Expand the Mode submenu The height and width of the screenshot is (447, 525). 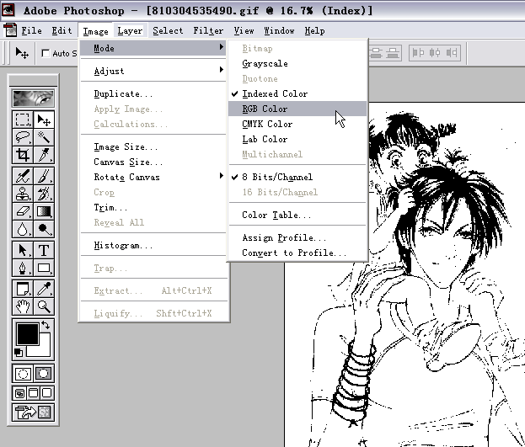point(153,48)
